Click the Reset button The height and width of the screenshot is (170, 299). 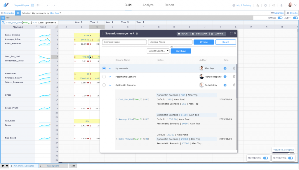[x=226, y=42]
